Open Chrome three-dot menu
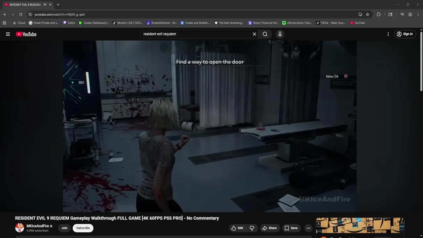Image resolution: width=423 pixels, height=238 pixels. [x=418, y=15]
